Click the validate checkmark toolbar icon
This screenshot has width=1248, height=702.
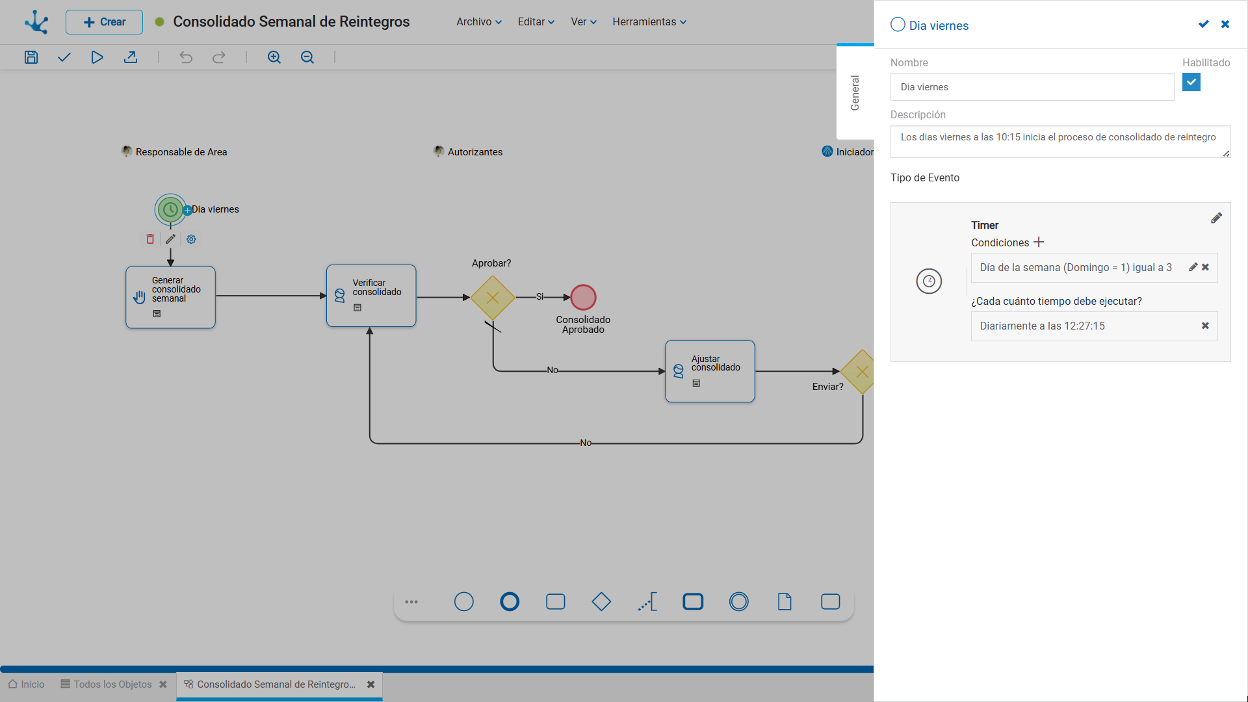[64, 57]
